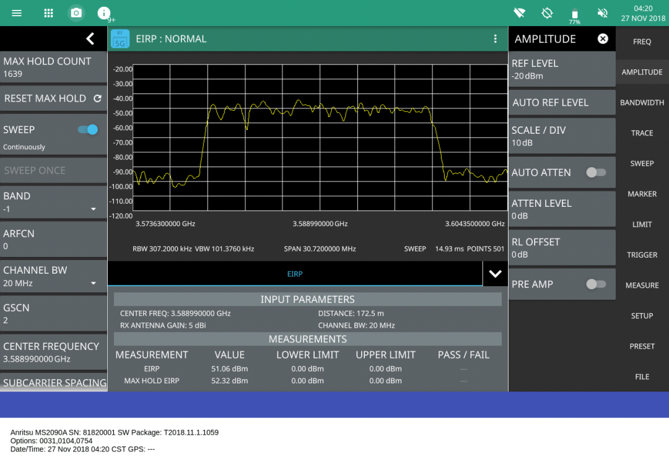Edit the GSCN value

tap(53, 313)
